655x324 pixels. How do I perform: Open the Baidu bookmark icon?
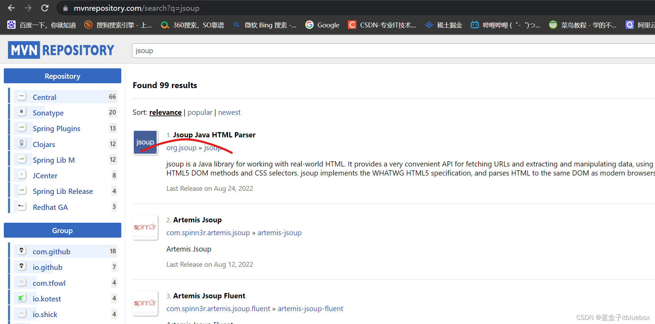click(x=11, y=25)
